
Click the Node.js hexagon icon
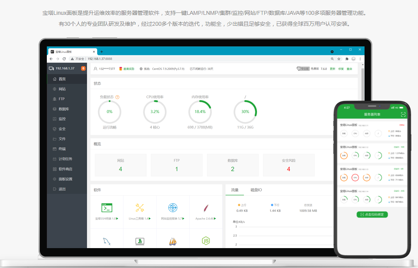(x=206, y=241)
